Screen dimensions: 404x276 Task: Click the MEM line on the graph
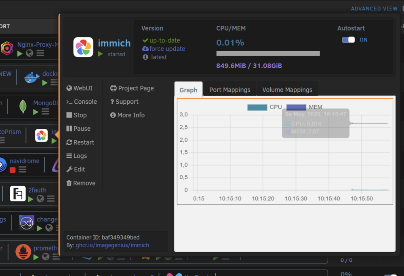click(370, 123)
